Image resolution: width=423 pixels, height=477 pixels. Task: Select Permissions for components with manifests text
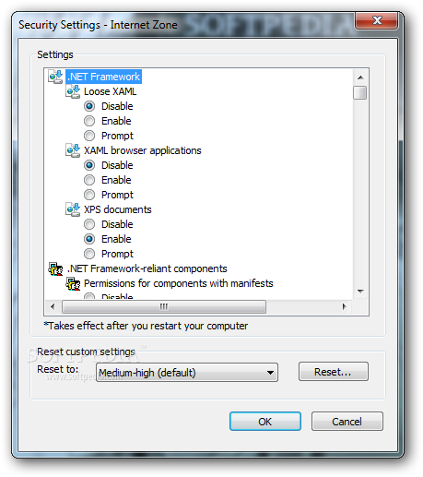tap(179, 283)
